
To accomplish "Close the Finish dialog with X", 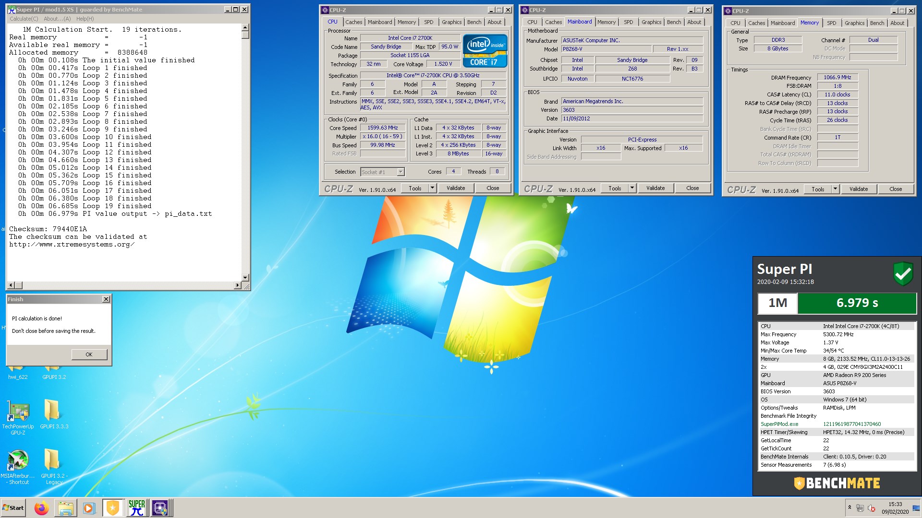I will coord(106,299).
